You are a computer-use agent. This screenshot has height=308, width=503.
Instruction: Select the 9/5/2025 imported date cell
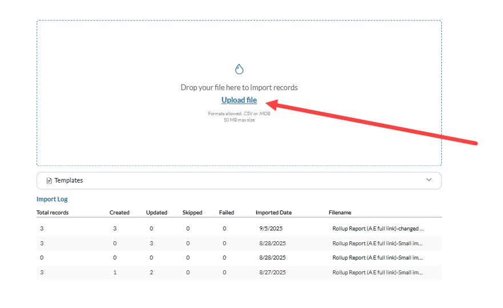point(271,228)
